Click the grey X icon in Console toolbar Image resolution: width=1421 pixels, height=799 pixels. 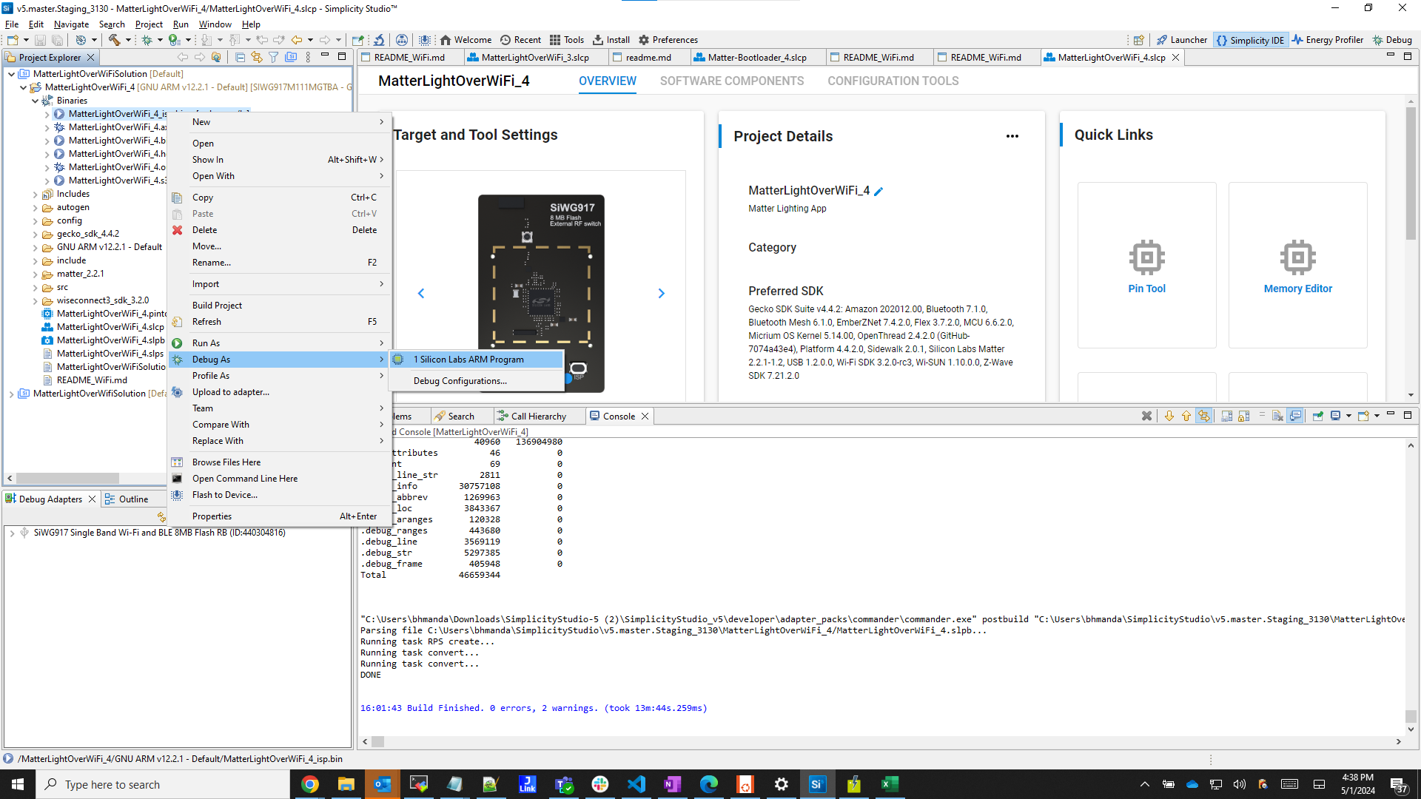click(x=1146, y=416)
